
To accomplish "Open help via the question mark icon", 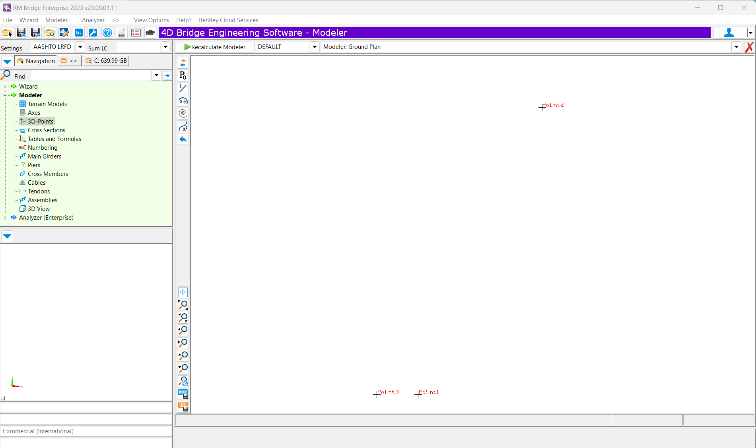I will click(107, 33).
